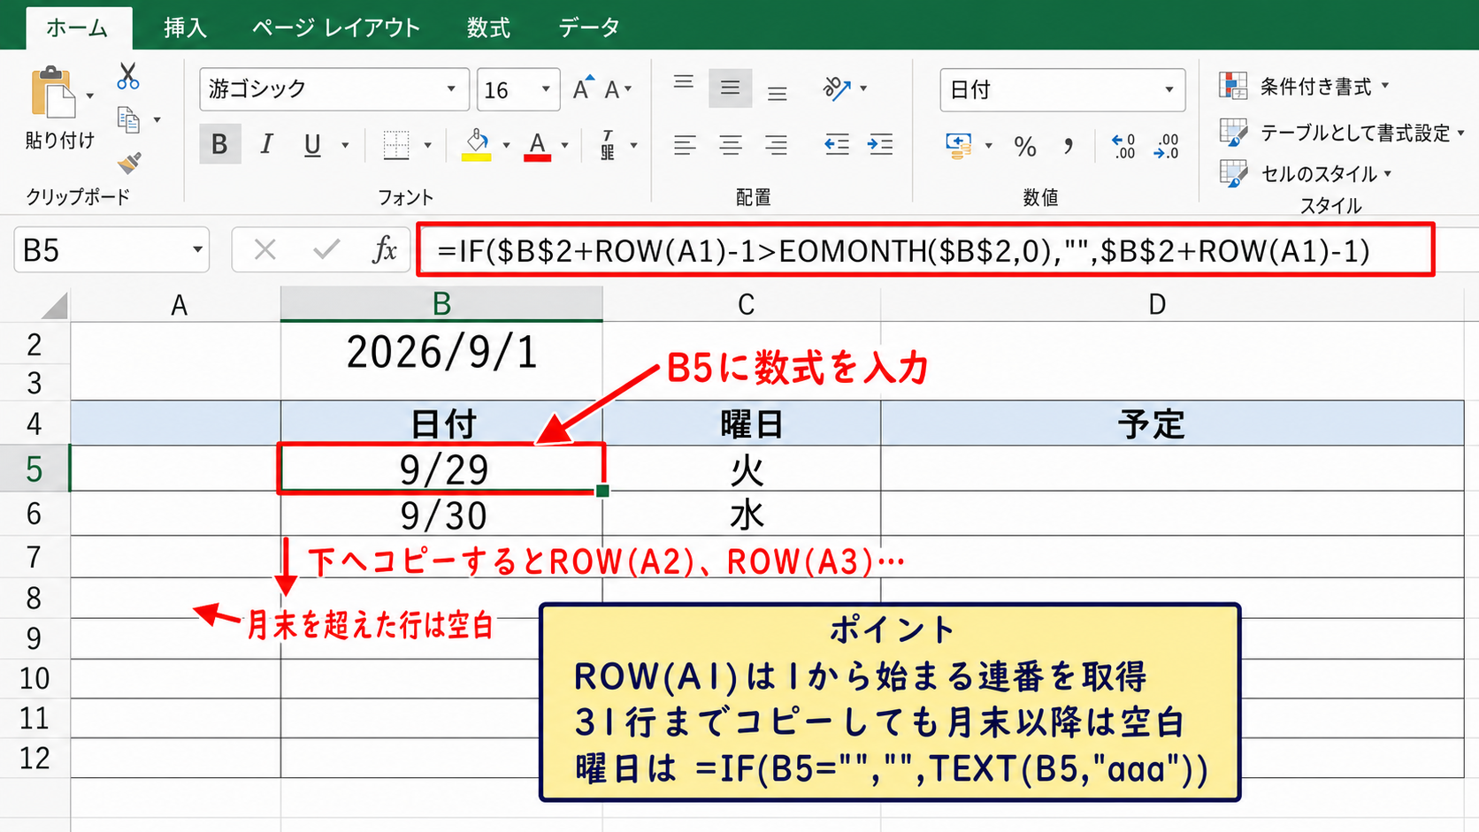
Task: Toggle middle vertical alignment
Action: pos(731,88)
